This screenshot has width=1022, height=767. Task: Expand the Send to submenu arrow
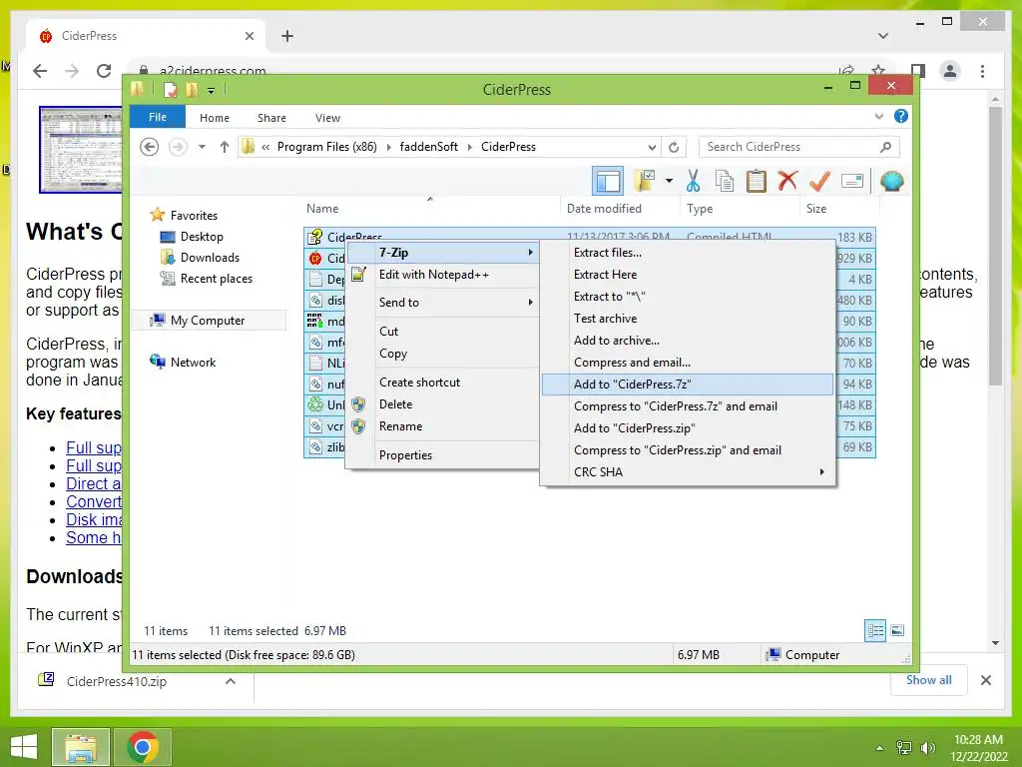coord(531,302)
